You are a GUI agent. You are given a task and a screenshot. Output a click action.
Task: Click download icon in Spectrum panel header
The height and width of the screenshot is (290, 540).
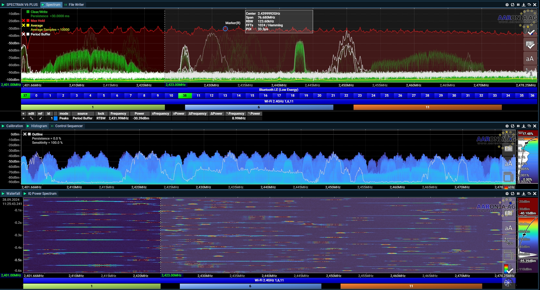tap(524, 5)
